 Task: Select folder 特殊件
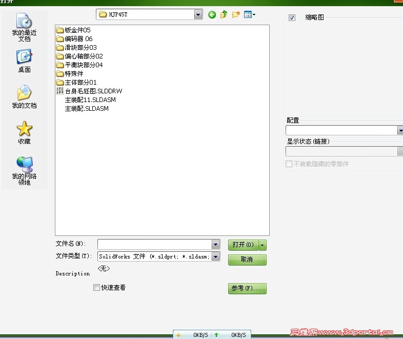point(70,74)
